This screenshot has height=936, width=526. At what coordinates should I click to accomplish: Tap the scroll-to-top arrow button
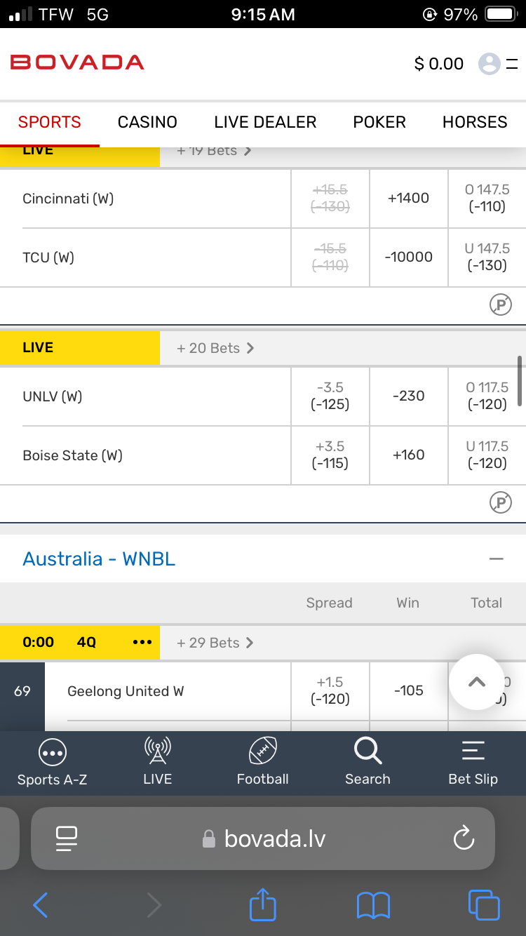tap(477, 682)
